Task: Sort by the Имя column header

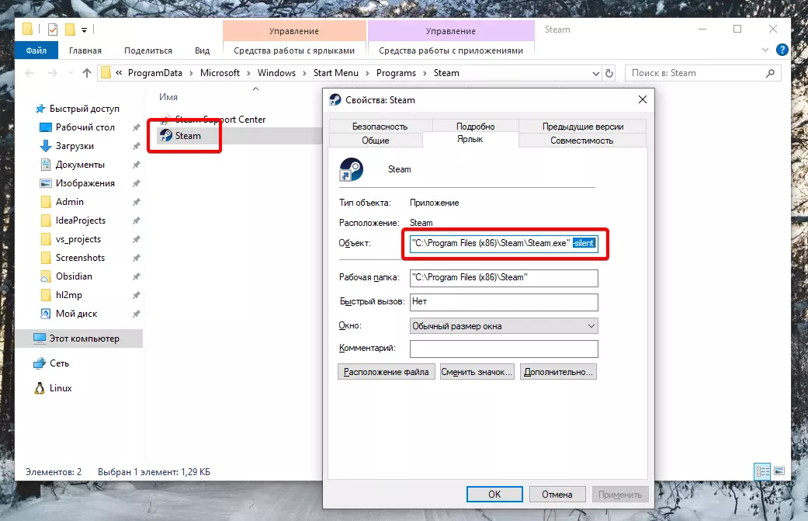Action: point(168,97)
